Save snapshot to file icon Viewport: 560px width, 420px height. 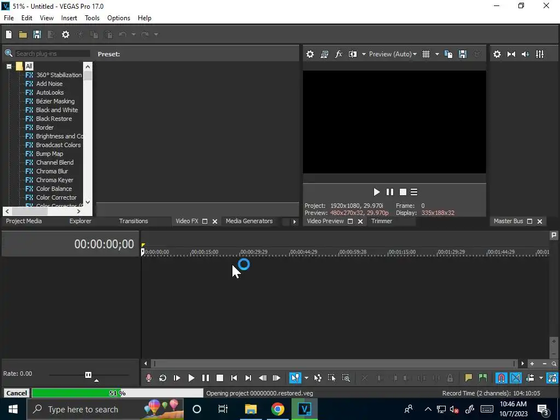click(463, 54)
